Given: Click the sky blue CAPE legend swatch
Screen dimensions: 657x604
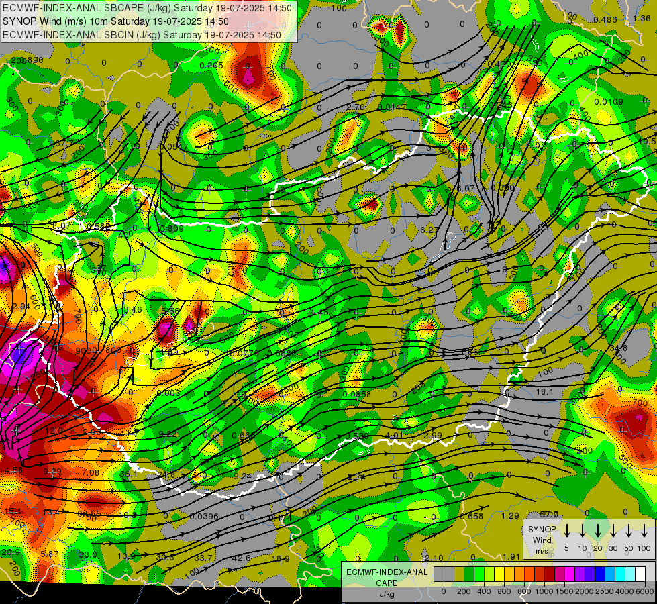Looking at the screenshot, I should click(610, 574).
